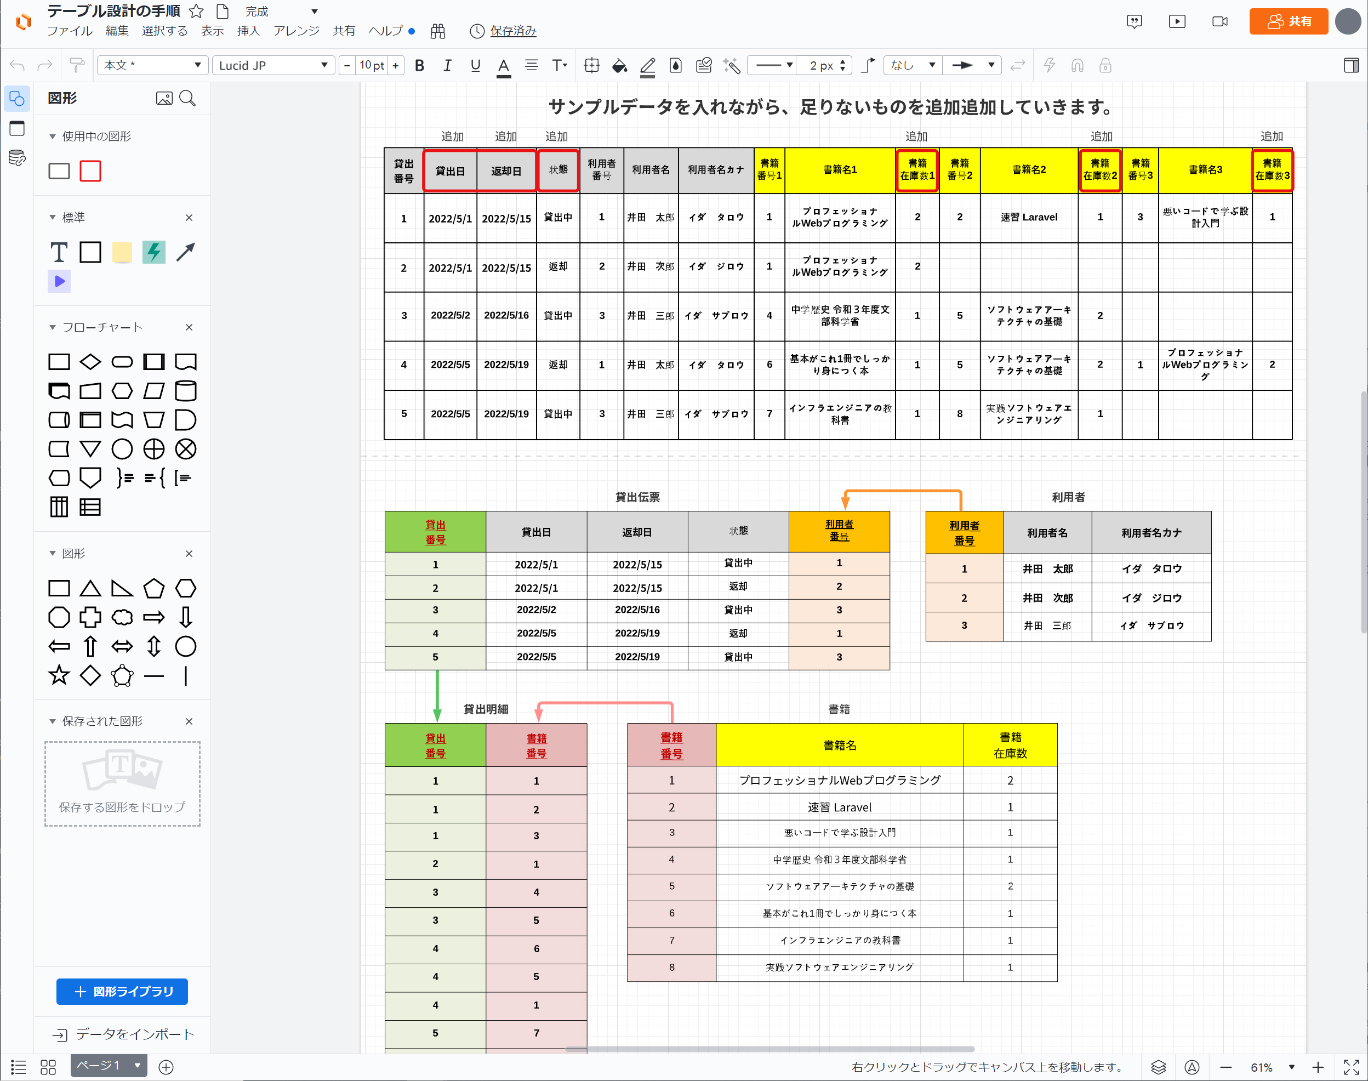The width and height of the screenshot is (1368, 1081).
Task: Click the format painter icon
Action: pyautogui.click(x=77, y=65)
